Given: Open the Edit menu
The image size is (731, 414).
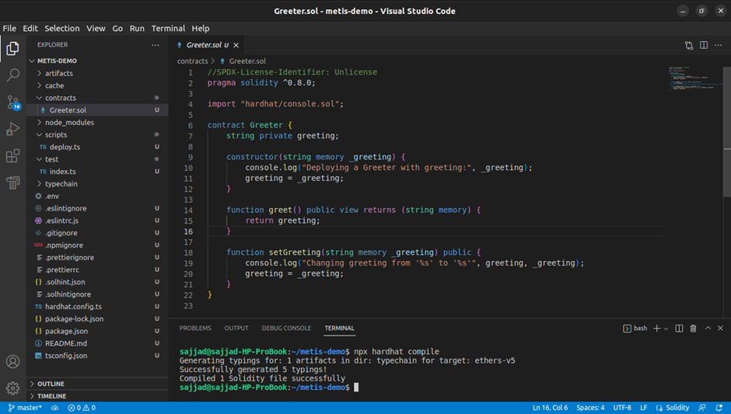Looking at the screenshot, I should [30, 29].
